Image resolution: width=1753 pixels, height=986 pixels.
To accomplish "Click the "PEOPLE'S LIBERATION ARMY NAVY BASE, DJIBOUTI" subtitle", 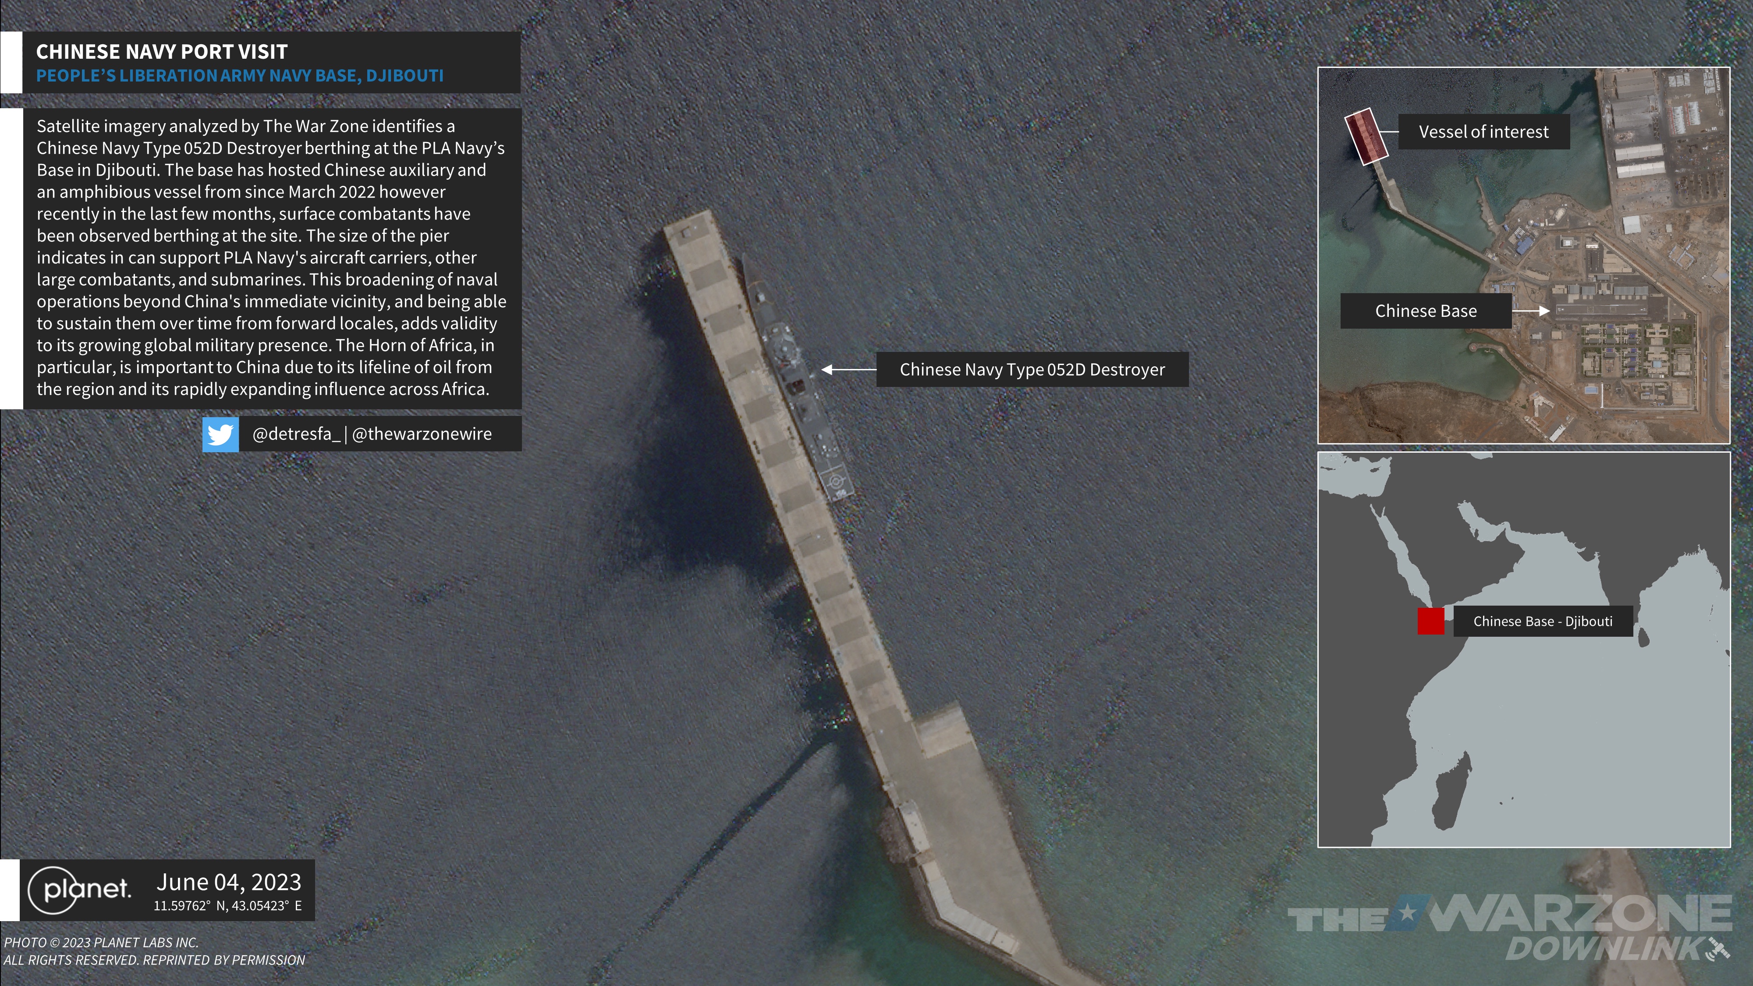I will [x=240, y=75].
